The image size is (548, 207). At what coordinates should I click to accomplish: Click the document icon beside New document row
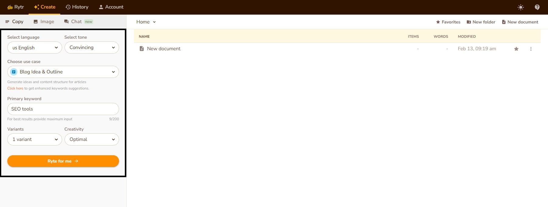click(x=142, y=49)
